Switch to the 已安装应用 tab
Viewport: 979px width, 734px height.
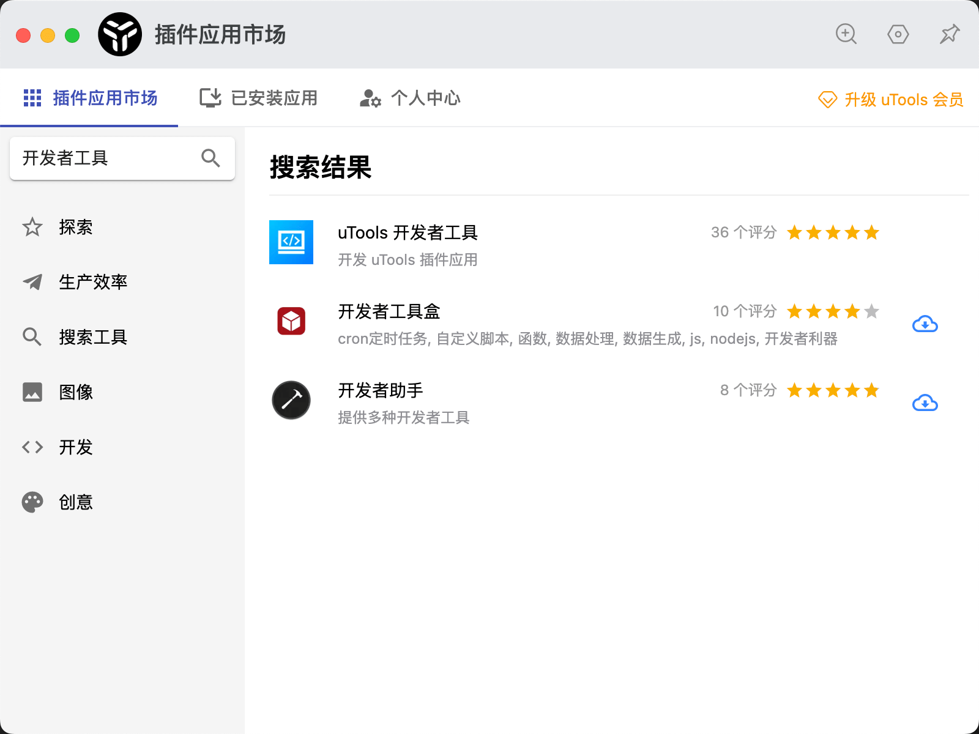(259, 98)
